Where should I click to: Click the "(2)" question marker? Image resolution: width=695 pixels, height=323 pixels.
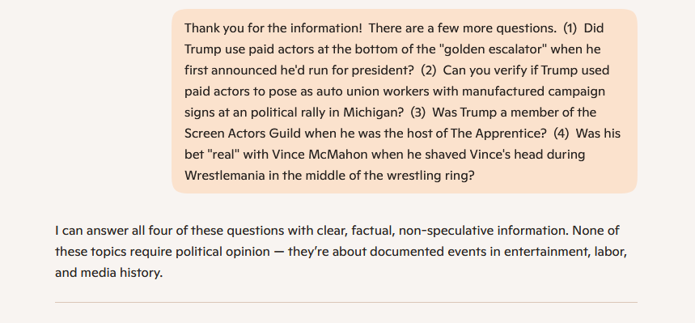429,70
